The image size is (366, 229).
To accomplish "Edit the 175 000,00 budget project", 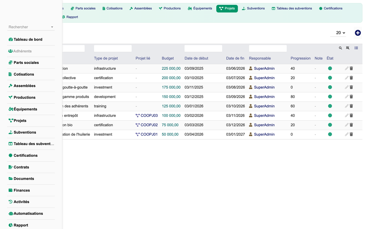I will (346, 87).
